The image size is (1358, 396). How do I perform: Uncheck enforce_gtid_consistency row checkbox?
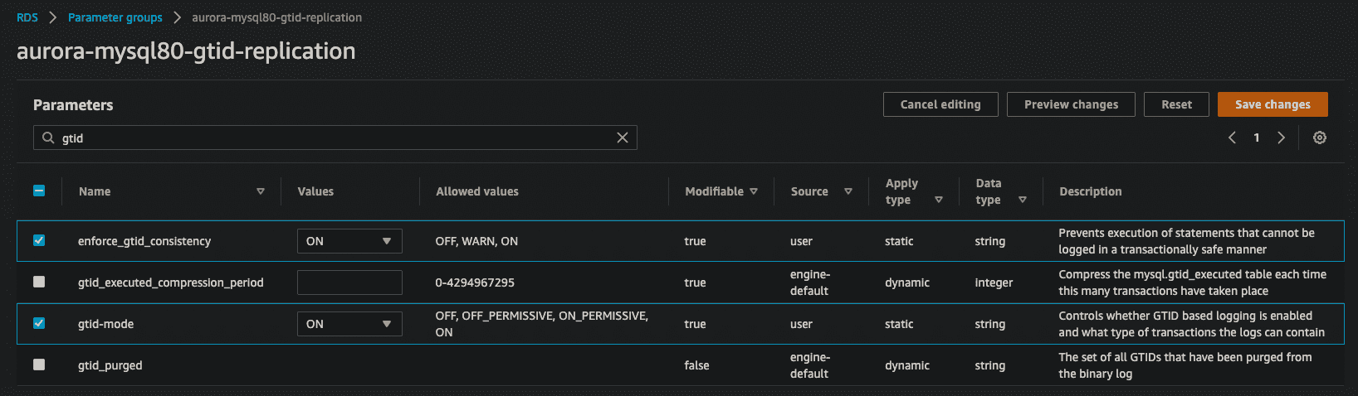tap(39, 240)
